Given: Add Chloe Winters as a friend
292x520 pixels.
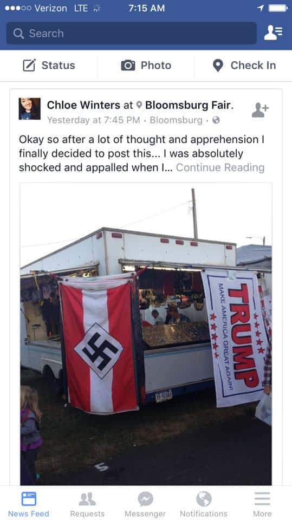Looking at the screenshot, I should click(x=260, y=110).
